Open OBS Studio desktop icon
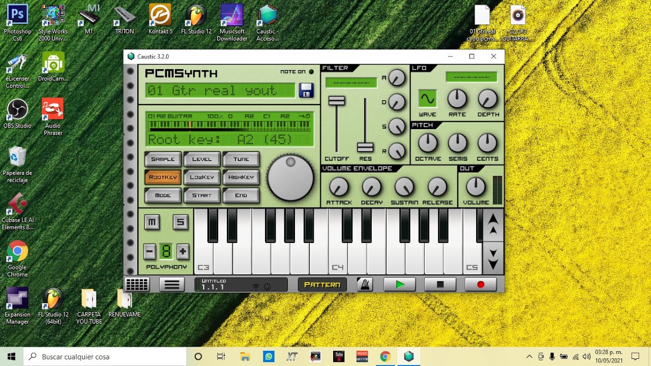Image resolution: width=651 pixels, height=366 pixels. pyautogui.click(x=17, y=114)
